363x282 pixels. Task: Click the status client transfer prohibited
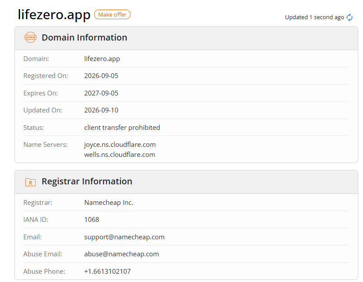tap(122, 128)
